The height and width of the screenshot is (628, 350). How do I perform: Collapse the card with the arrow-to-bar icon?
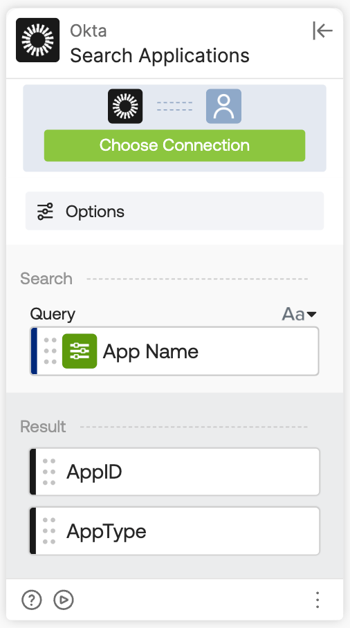[322, 30]
